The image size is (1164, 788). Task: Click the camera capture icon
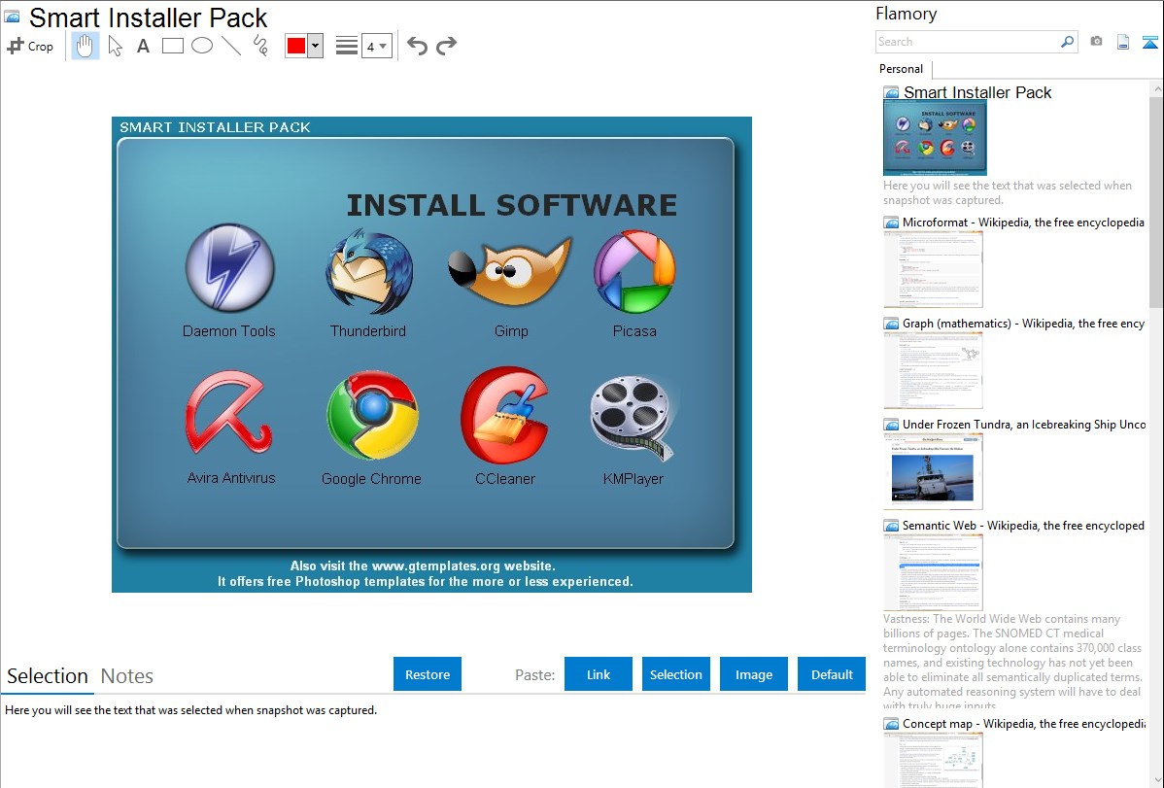[x=1096, y=42]
